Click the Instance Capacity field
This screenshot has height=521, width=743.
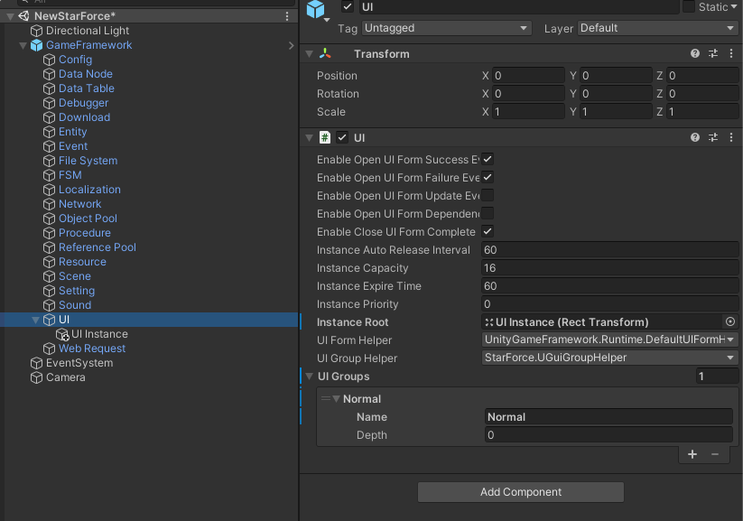pyautogui.click(x=610, y=268)
